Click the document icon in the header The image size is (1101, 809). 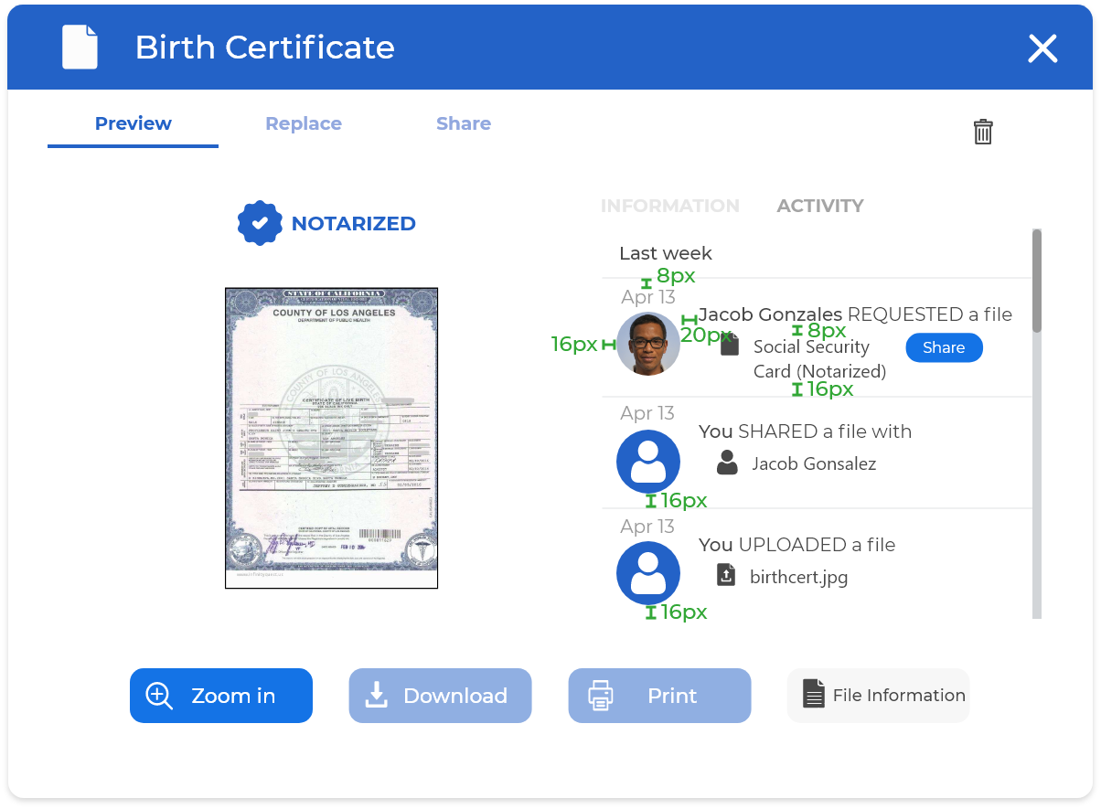click(80, 47)
